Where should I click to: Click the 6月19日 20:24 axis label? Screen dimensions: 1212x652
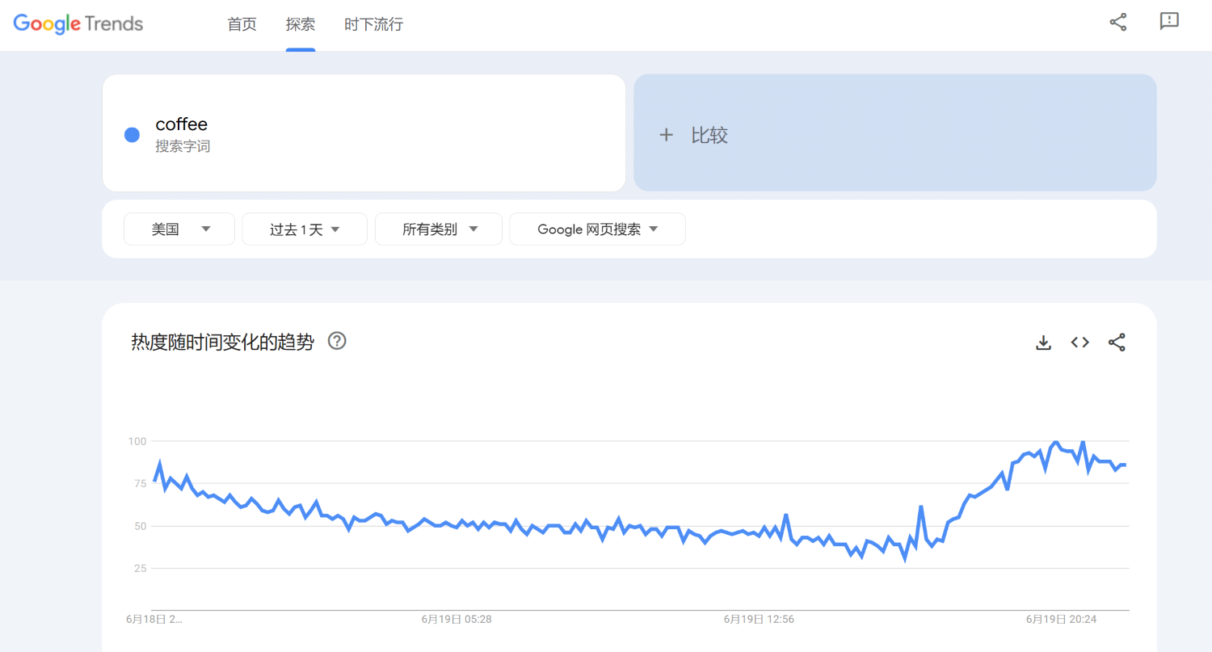(1062, 620)
